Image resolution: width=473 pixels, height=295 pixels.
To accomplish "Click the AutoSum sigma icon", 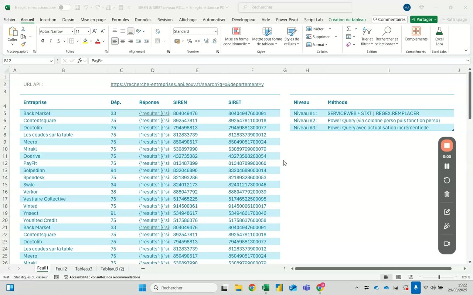I will coord(348,29).
